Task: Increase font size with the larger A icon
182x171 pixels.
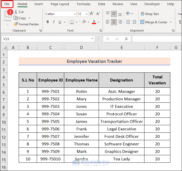Action: point(92,14)
